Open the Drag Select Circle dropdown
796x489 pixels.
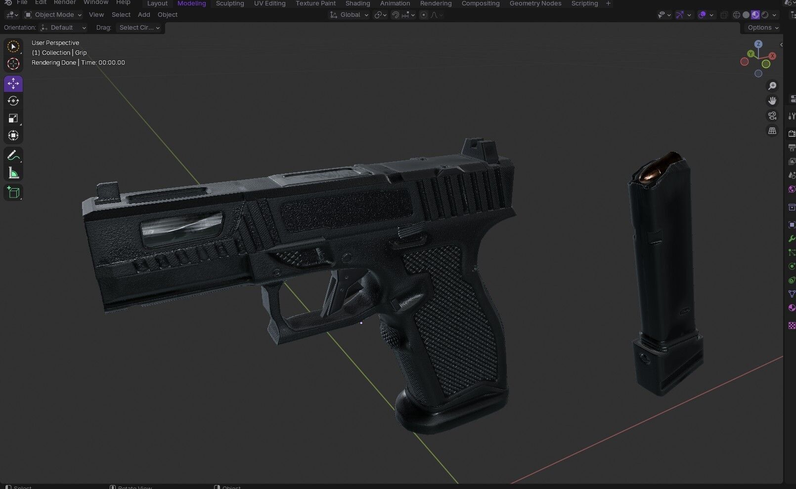tap(140, 28)
